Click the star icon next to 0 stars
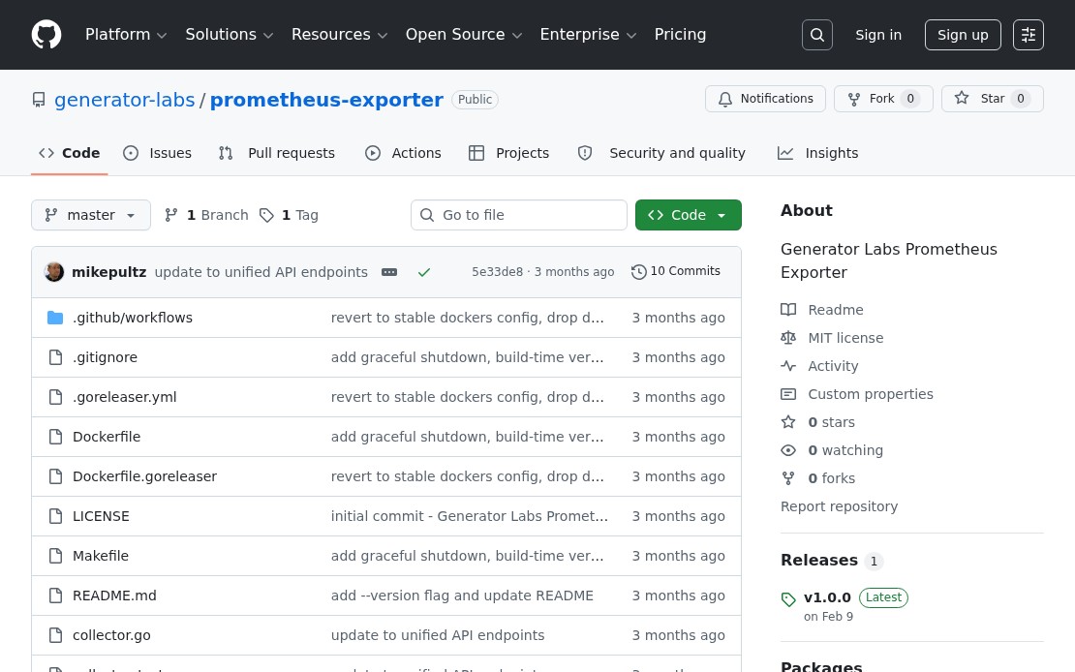This screenshot has width=1075, height=672. pos(788,422)
